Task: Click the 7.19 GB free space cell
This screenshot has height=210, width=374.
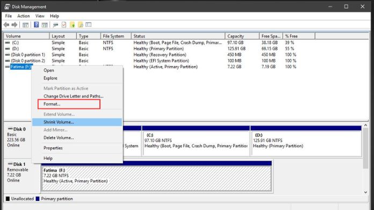Action: coord(269,67)
